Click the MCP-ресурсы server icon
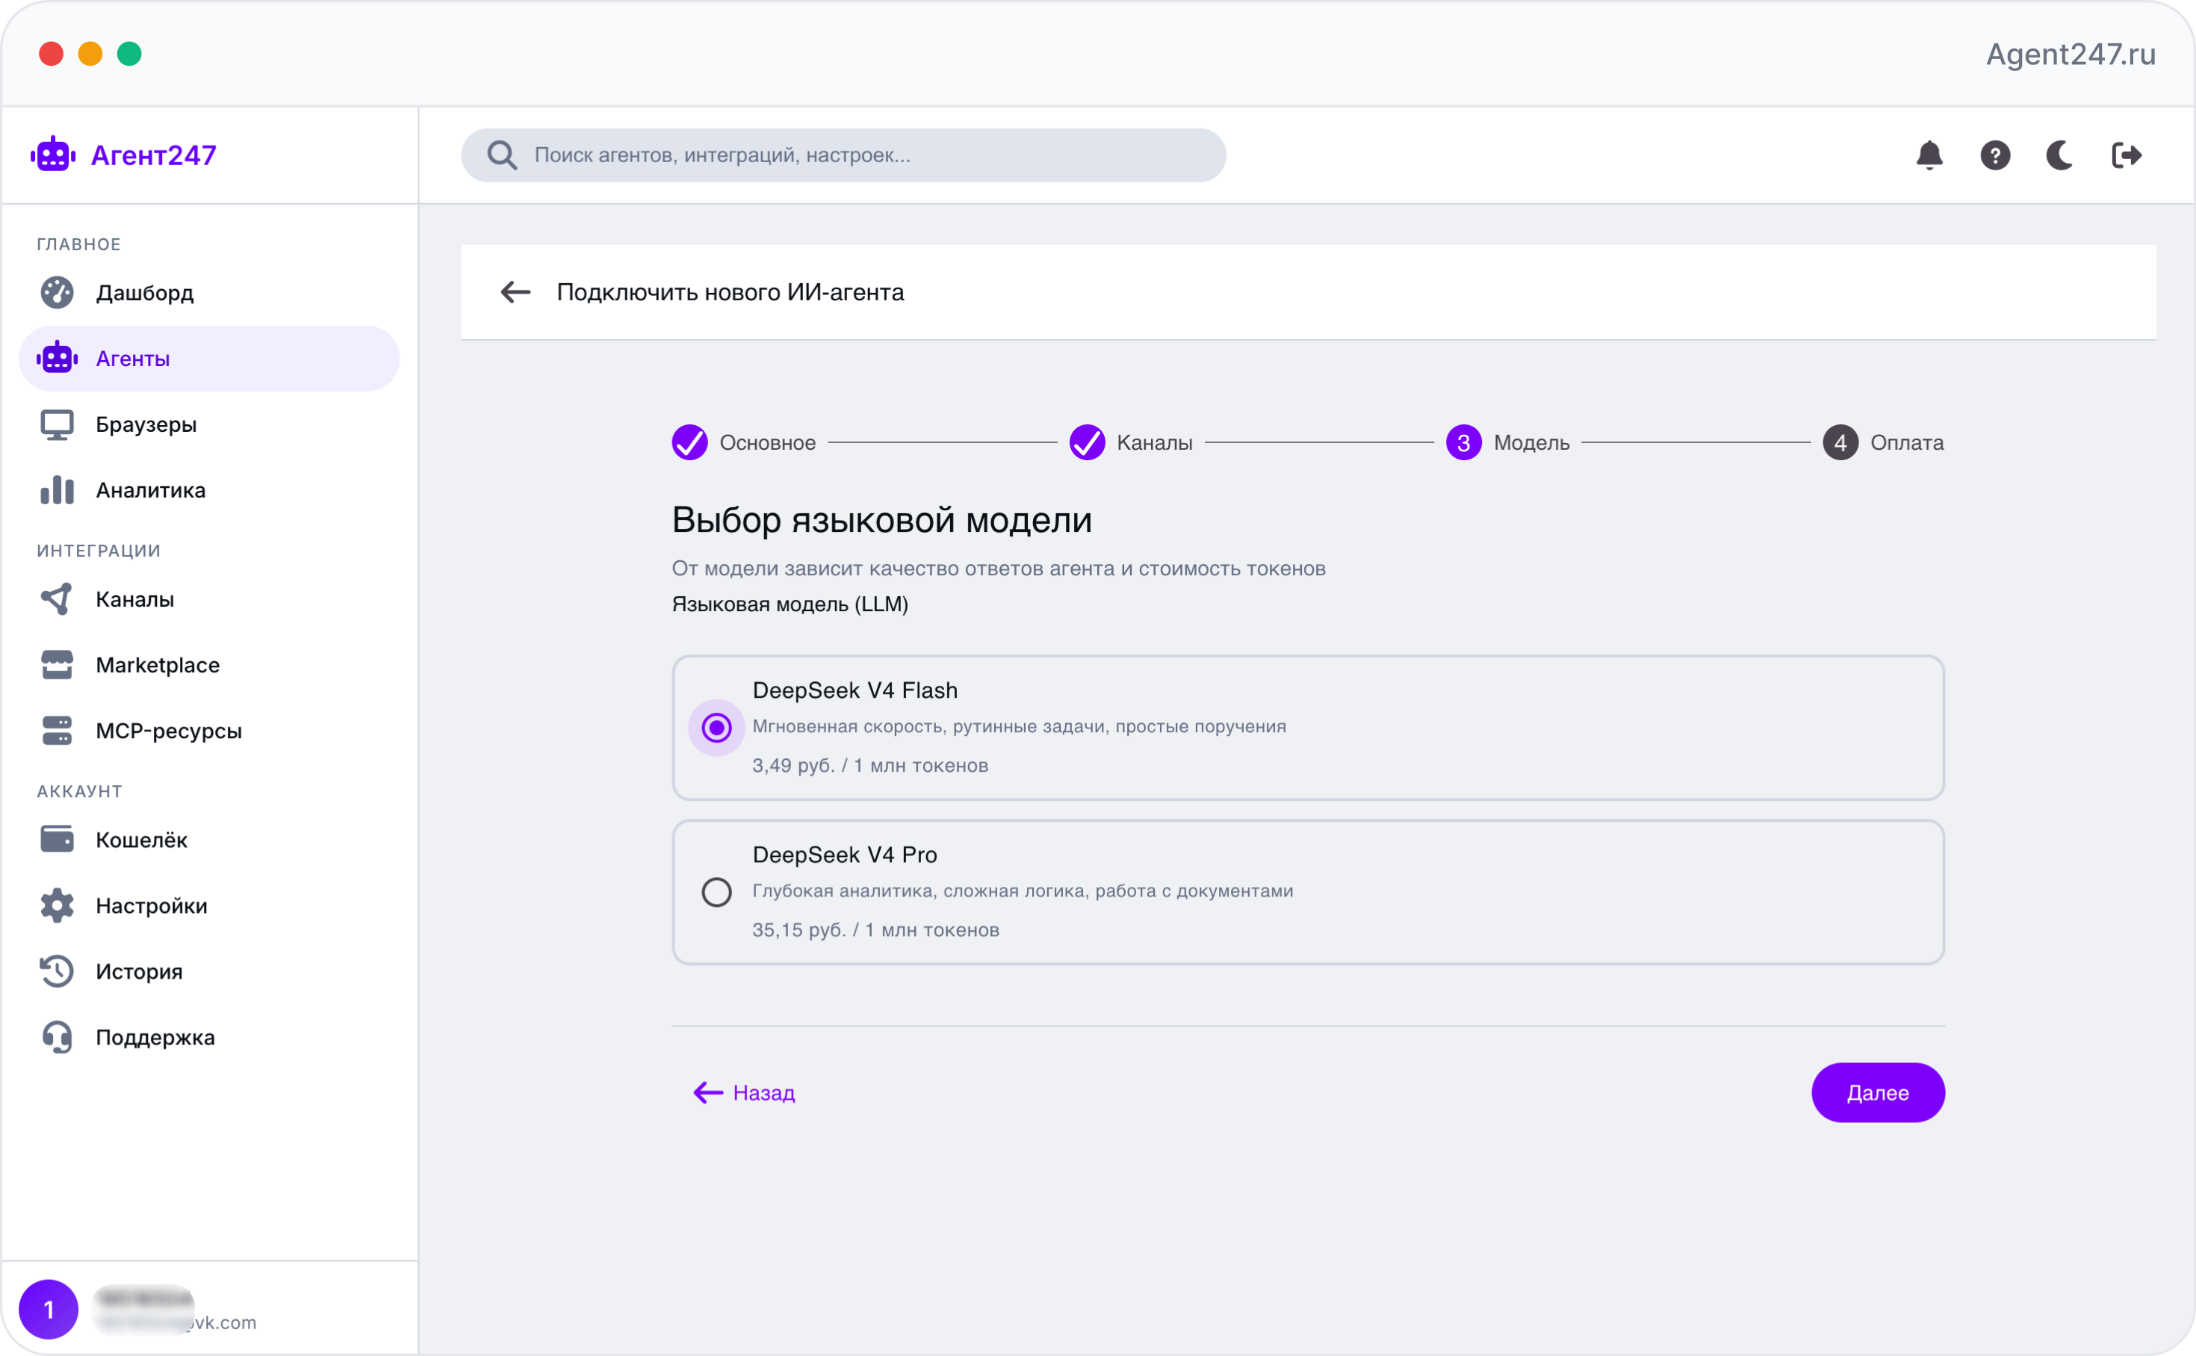This screenshot has width=2196, height=1356. 57,731
